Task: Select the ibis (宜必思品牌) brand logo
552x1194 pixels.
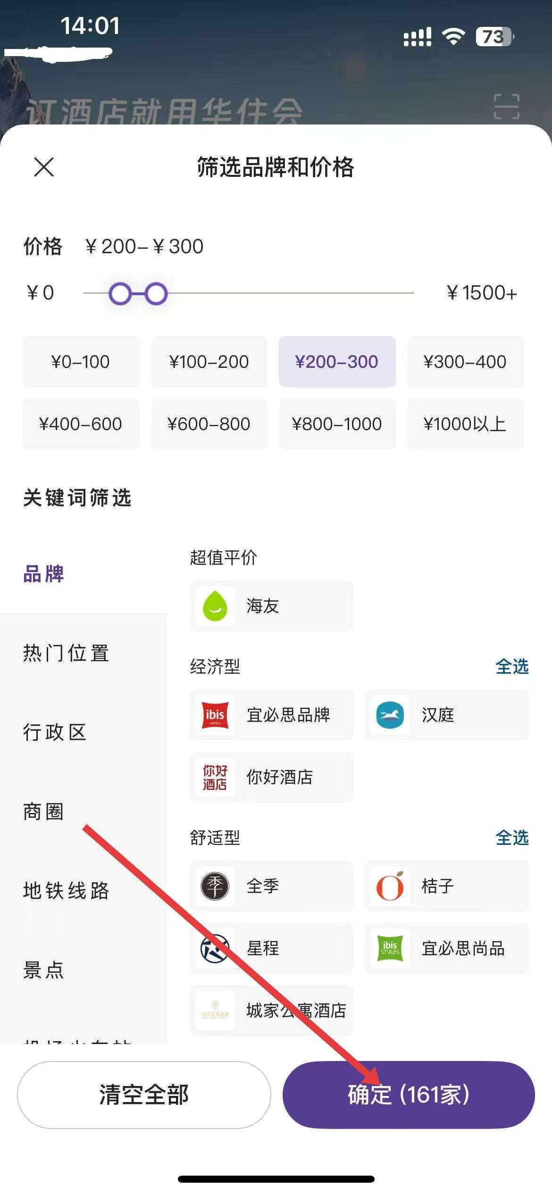Action: tap(215, 715)
